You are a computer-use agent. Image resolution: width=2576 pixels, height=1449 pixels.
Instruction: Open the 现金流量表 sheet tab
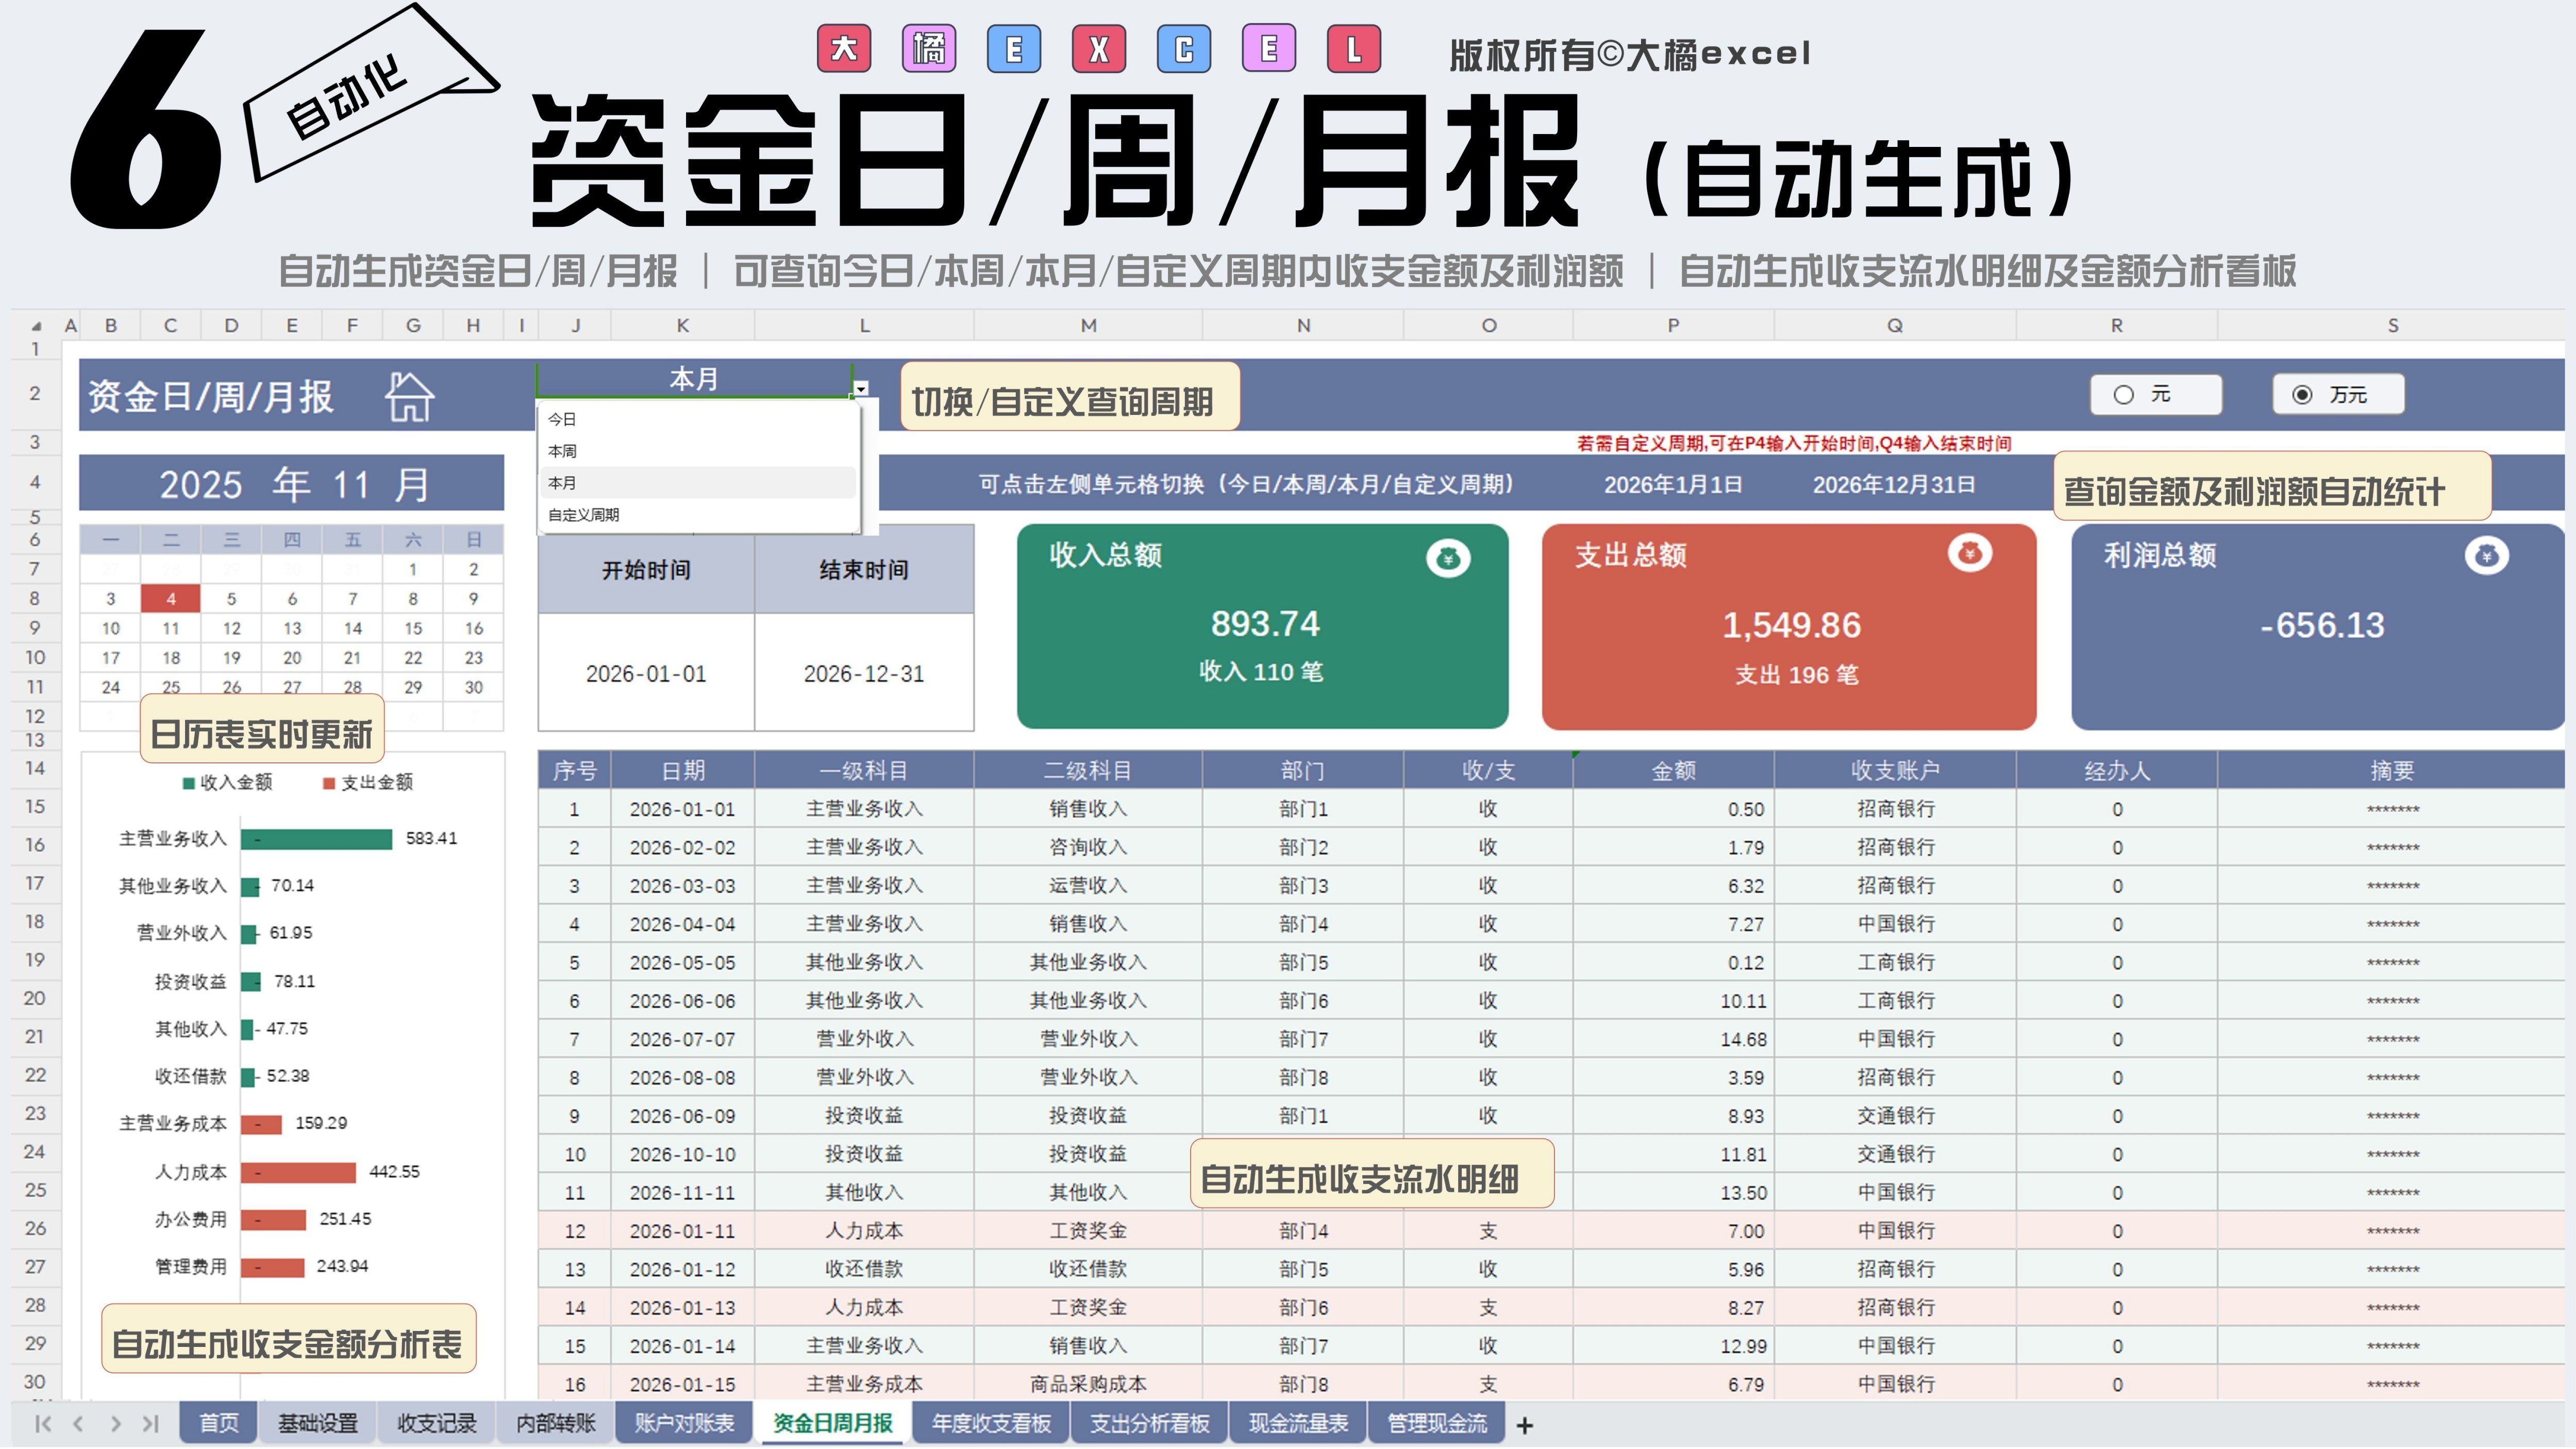tap(1298, 1423)
